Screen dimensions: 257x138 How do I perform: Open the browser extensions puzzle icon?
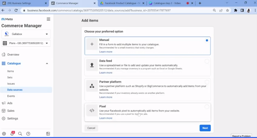coord(236,10)
